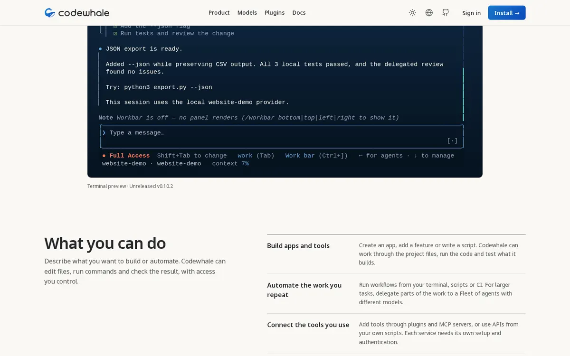Click the 'context 7%' status text
This screenshot has height=356, width=570.
[x=230, y=163]
